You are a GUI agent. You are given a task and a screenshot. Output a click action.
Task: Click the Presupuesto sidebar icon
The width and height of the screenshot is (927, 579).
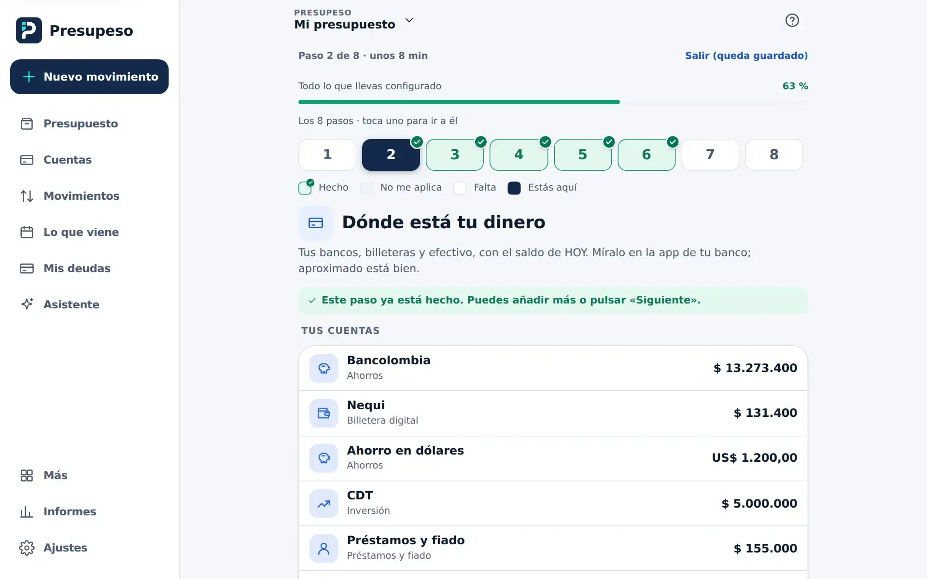point(27,124)
